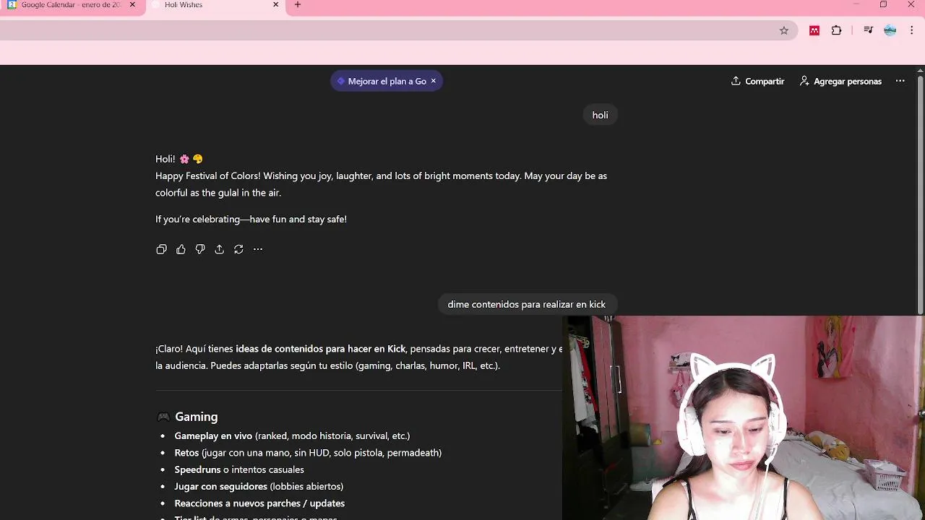Viewport: 925px width, 520px height.
Task: Click the 'Jugar con seguidores' list item
Action: 259,486
